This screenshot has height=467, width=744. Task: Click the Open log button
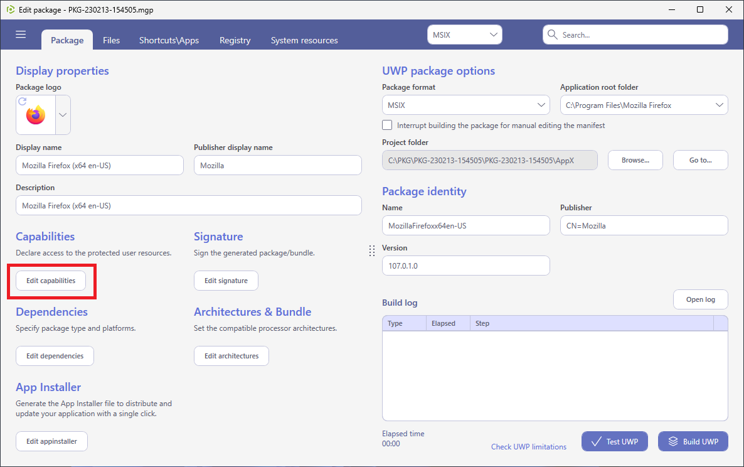(700, 299)
